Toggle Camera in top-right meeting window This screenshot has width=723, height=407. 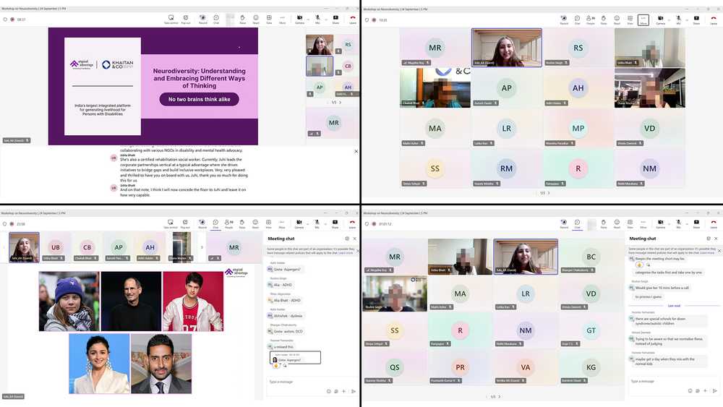point(661,20)
